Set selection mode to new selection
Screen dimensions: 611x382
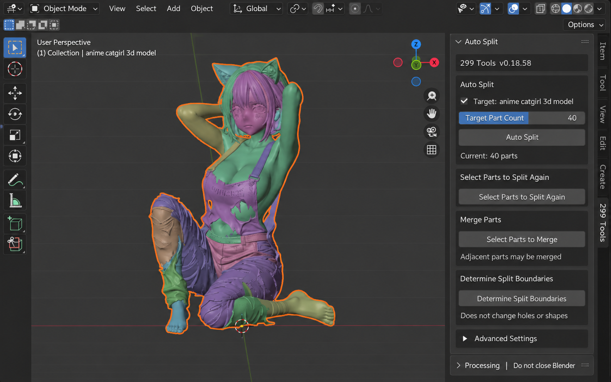(x=9, y=25)
